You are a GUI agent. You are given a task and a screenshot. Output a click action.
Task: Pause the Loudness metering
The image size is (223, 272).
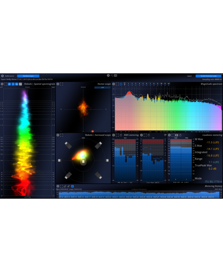pyautogui.click(x=177, y=135)
